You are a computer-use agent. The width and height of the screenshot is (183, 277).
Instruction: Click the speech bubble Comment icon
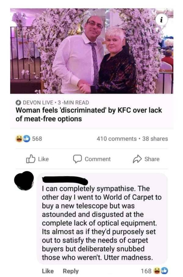pos(77,159)
